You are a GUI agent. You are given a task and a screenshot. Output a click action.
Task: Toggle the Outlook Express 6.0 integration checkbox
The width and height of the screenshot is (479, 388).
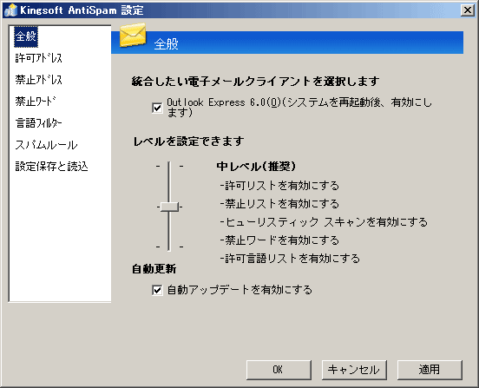tap(157, 108)
